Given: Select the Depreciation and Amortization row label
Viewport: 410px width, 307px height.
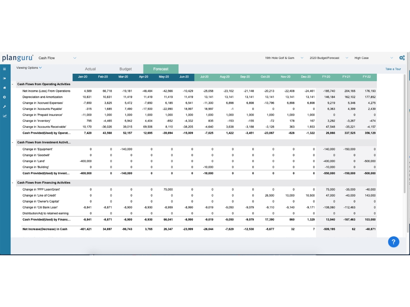Looking at the screenshot, I should (x=43, y=97).
